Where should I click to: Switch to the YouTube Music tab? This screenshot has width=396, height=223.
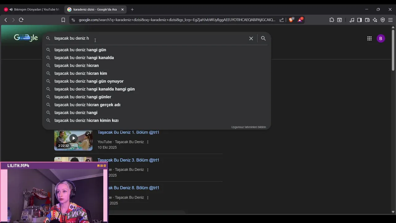click(32, 10)
